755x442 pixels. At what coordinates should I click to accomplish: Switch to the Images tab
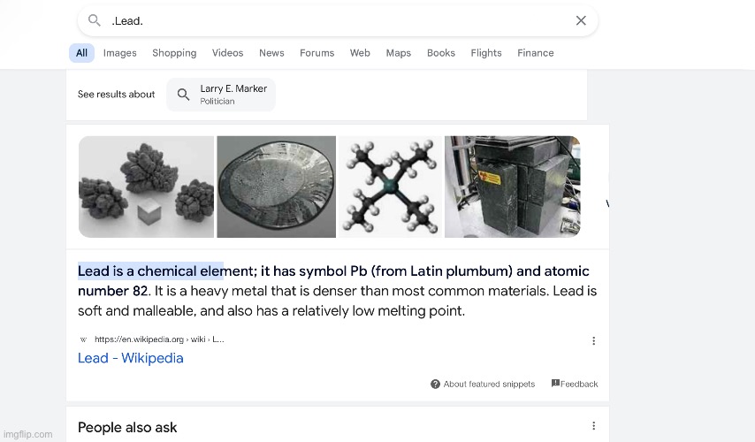120,53
